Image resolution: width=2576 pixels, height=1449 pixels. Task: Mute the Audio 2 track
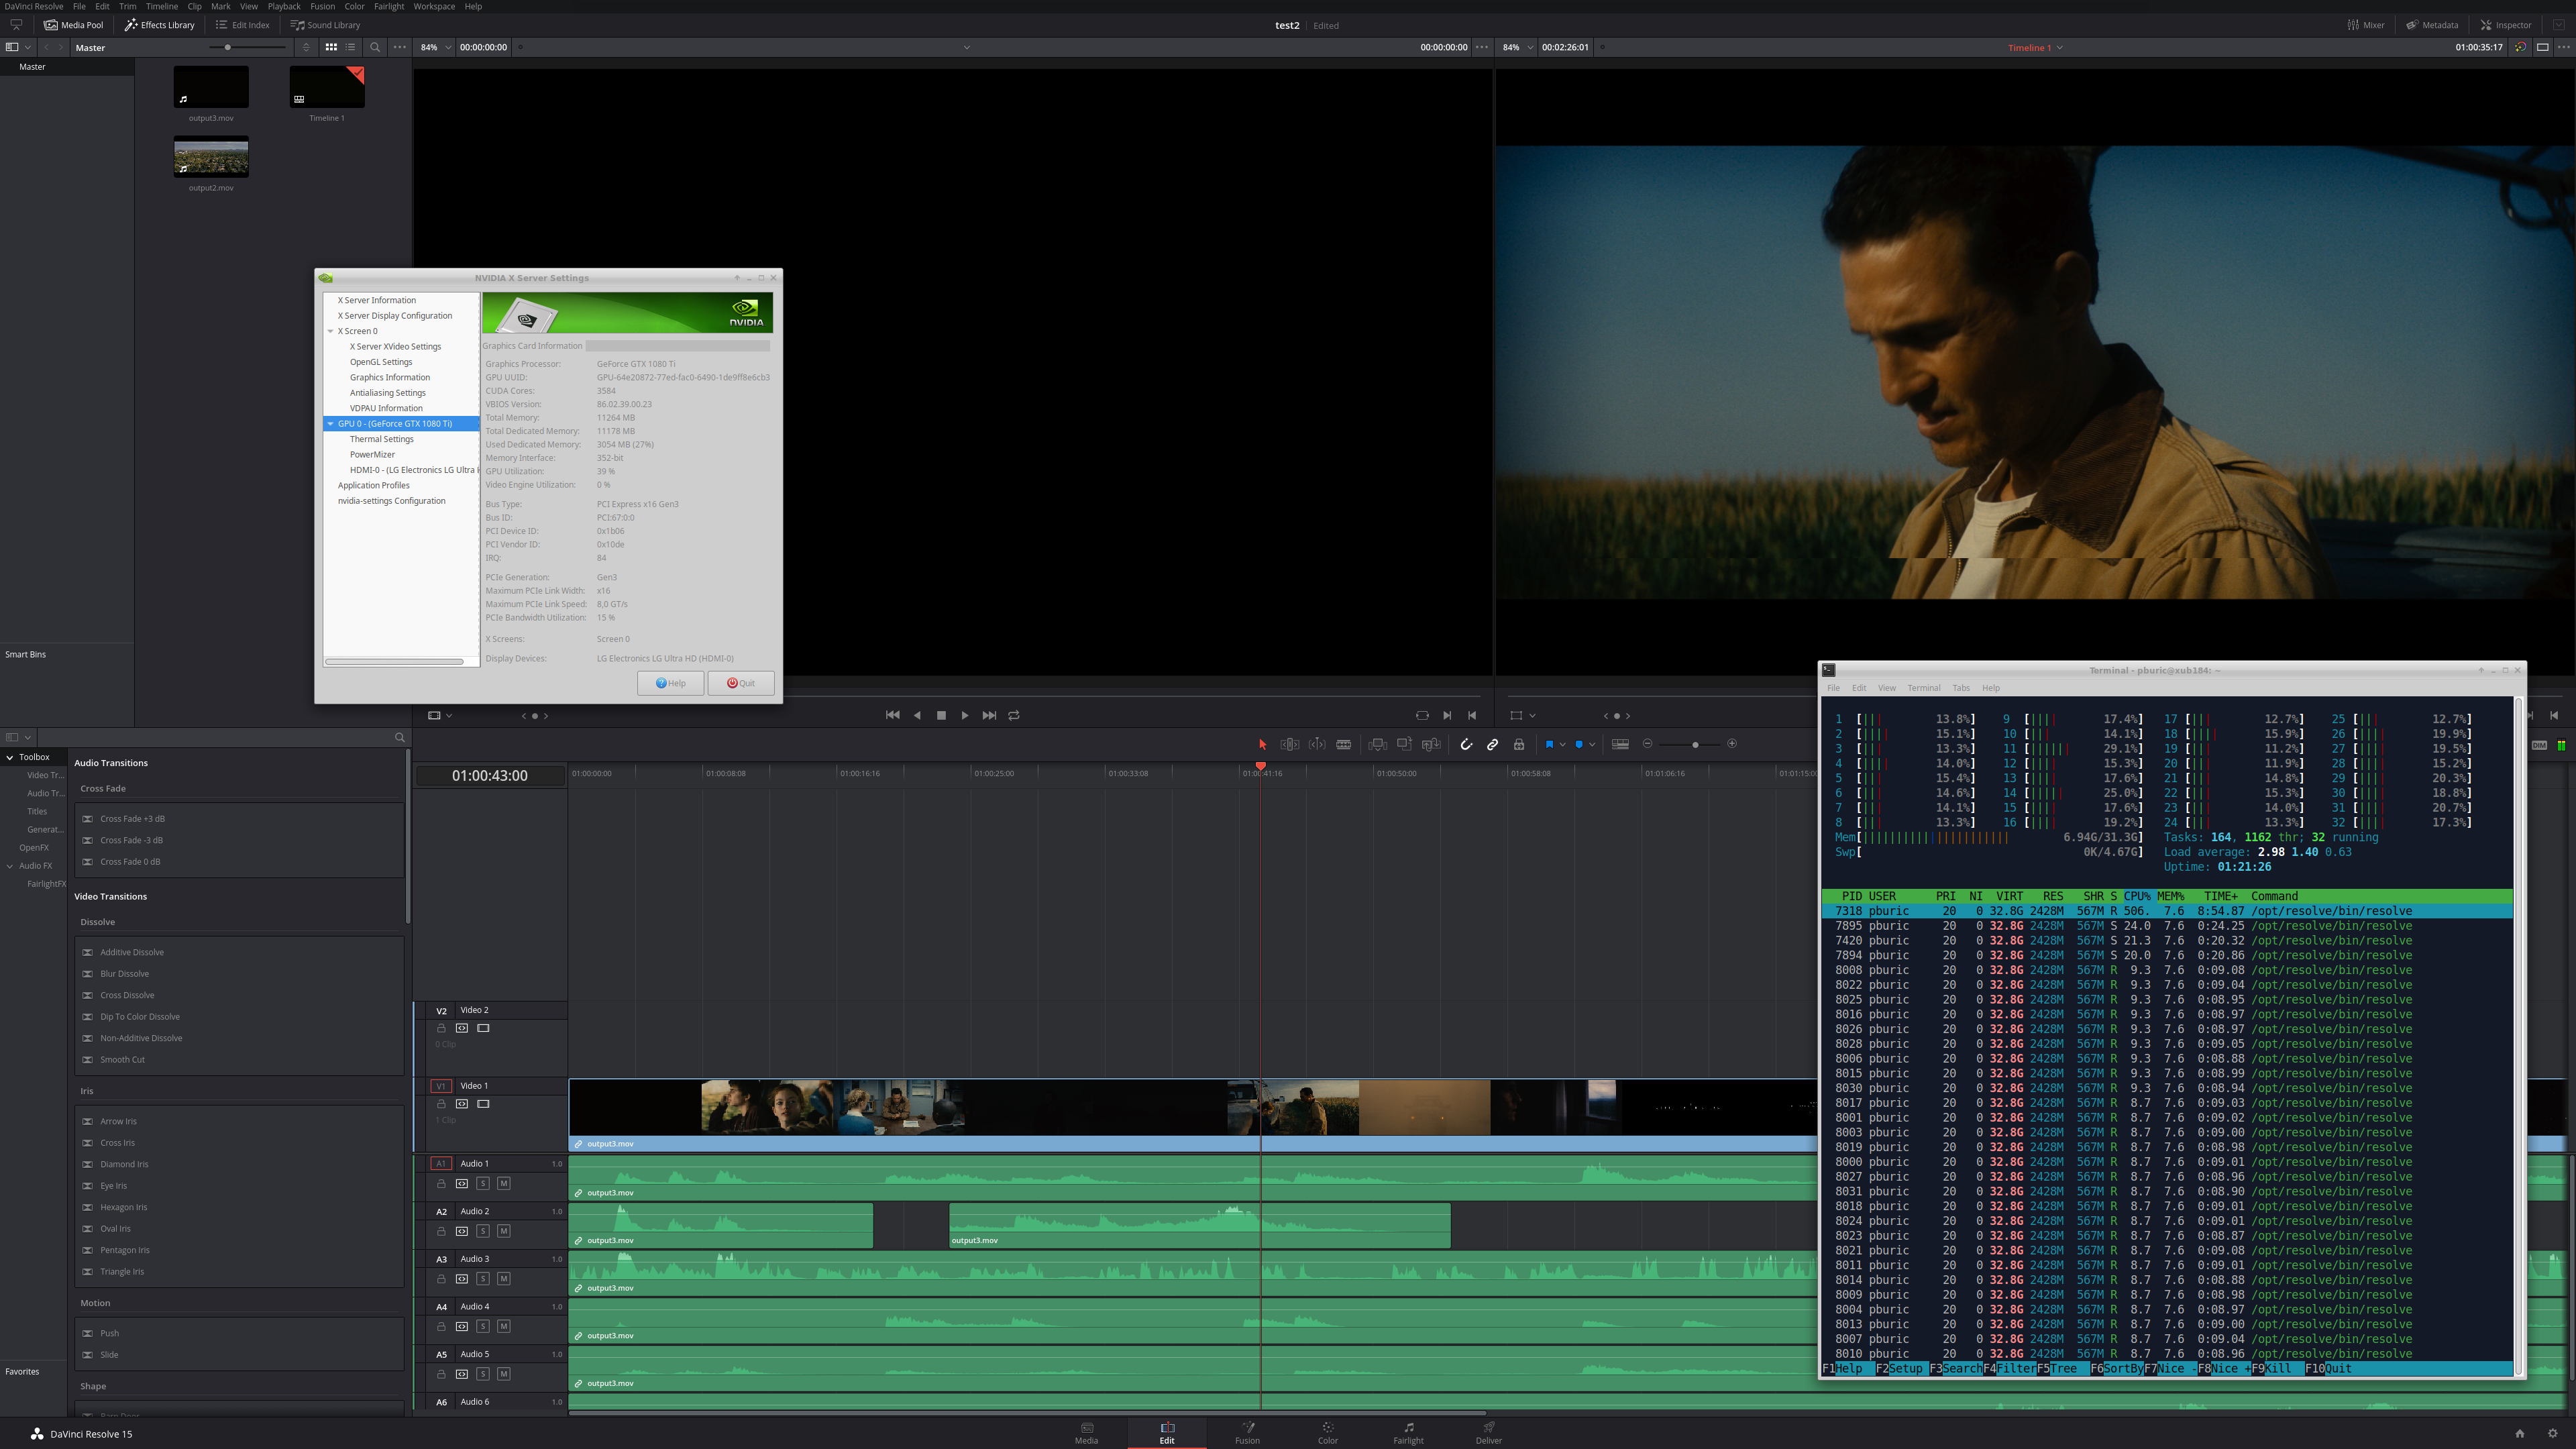click(x=503, y=1231)
